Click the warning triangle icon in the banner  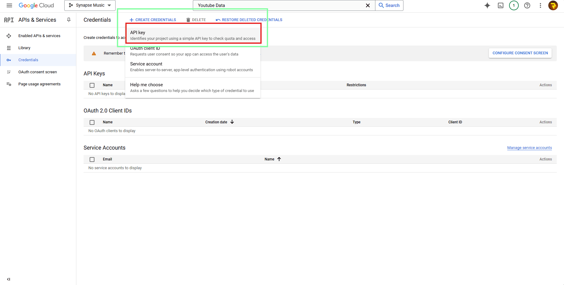click(x=94, y=53)
